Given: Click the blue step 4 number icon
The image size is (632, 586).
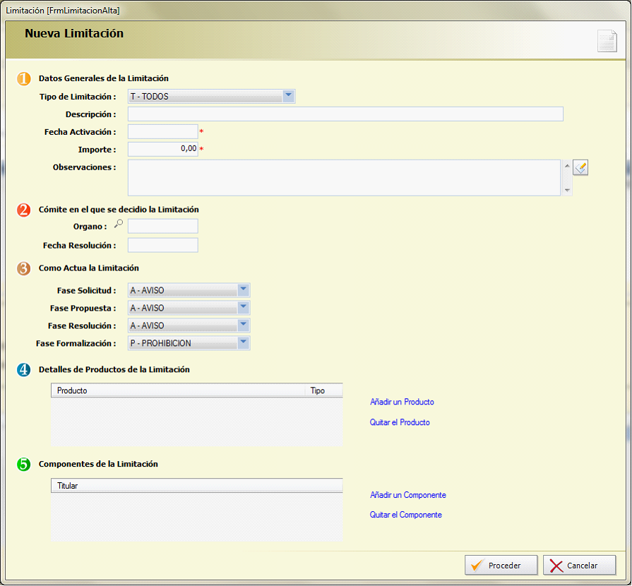Looking at the screenshot, I should (24, 369).
